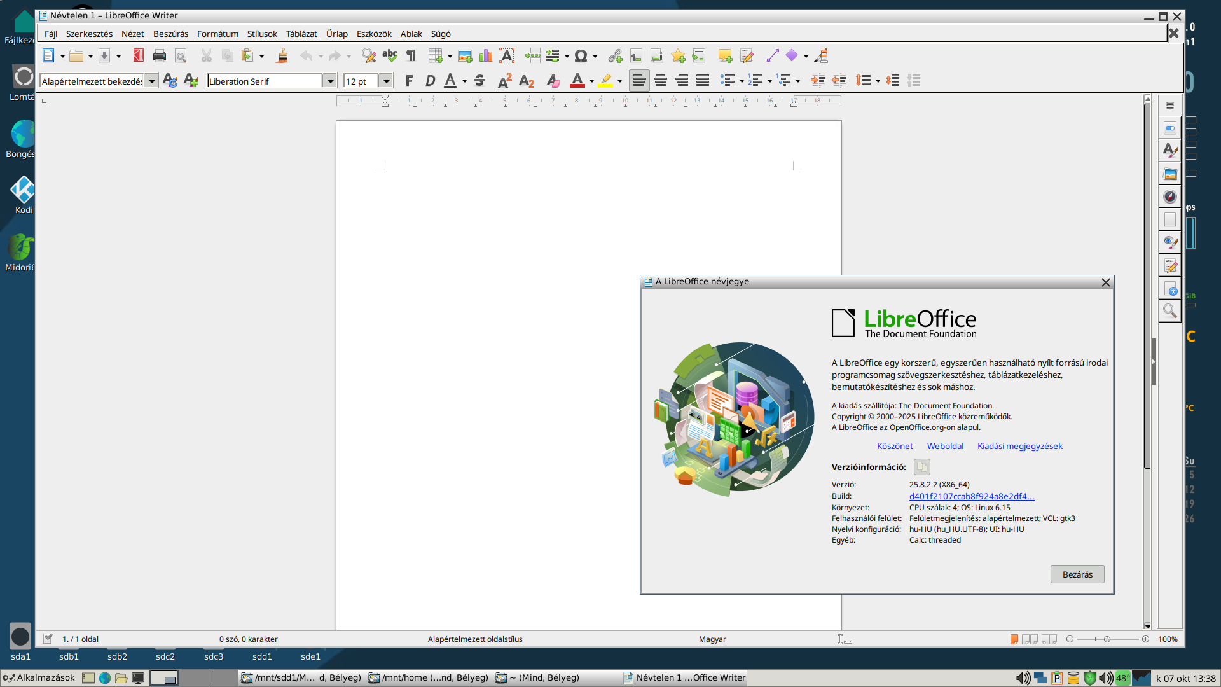Open the sidebar Gallery panel icon

pyautogui.click(x=1170, y=174)
